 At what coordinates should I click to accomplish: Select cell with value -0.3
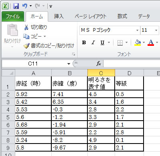[x=69, y=109]
